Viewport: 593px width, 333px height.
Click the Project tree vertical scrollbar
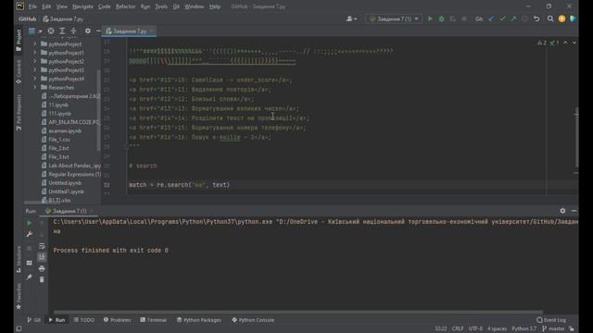(99, 109)
